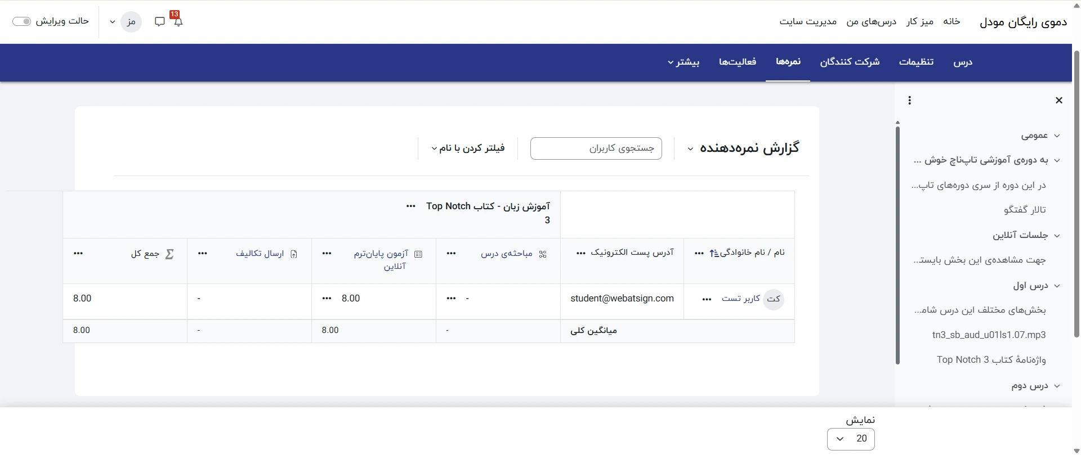Open the course index three-dot menu
The width and height of the screenshot is (1081, 455).
910,100
